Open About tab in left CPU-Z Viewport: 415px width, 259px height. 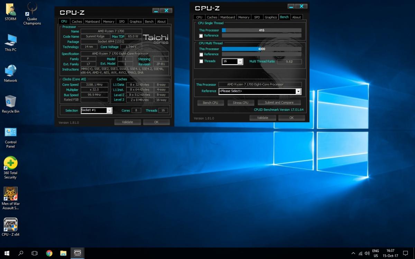[x=162, y=21]
